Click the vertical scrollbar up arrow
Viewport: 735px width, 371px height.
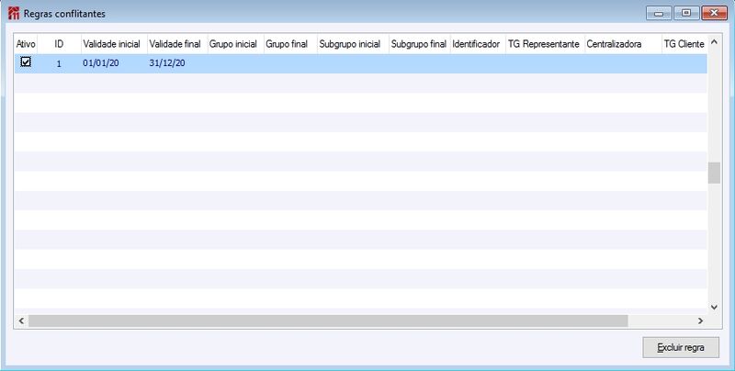(x=714, y=42)
